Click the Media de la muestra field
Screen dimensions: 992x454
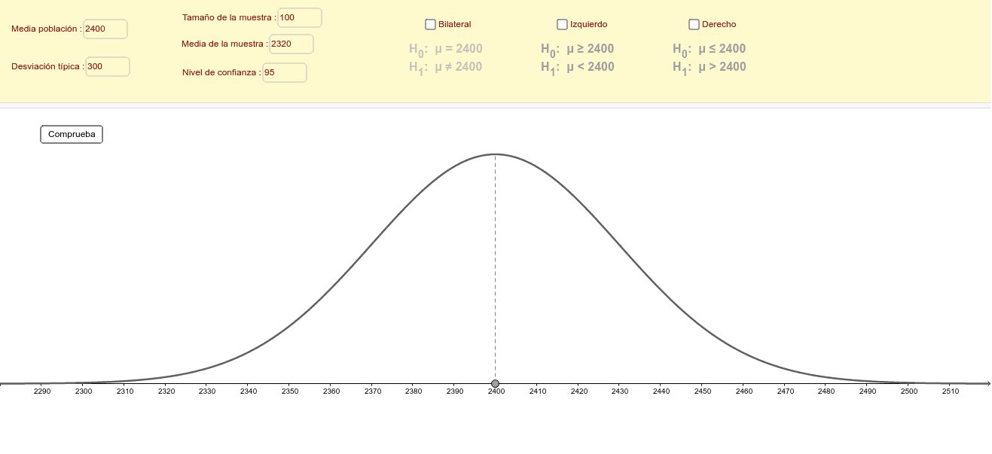[291, 44]
